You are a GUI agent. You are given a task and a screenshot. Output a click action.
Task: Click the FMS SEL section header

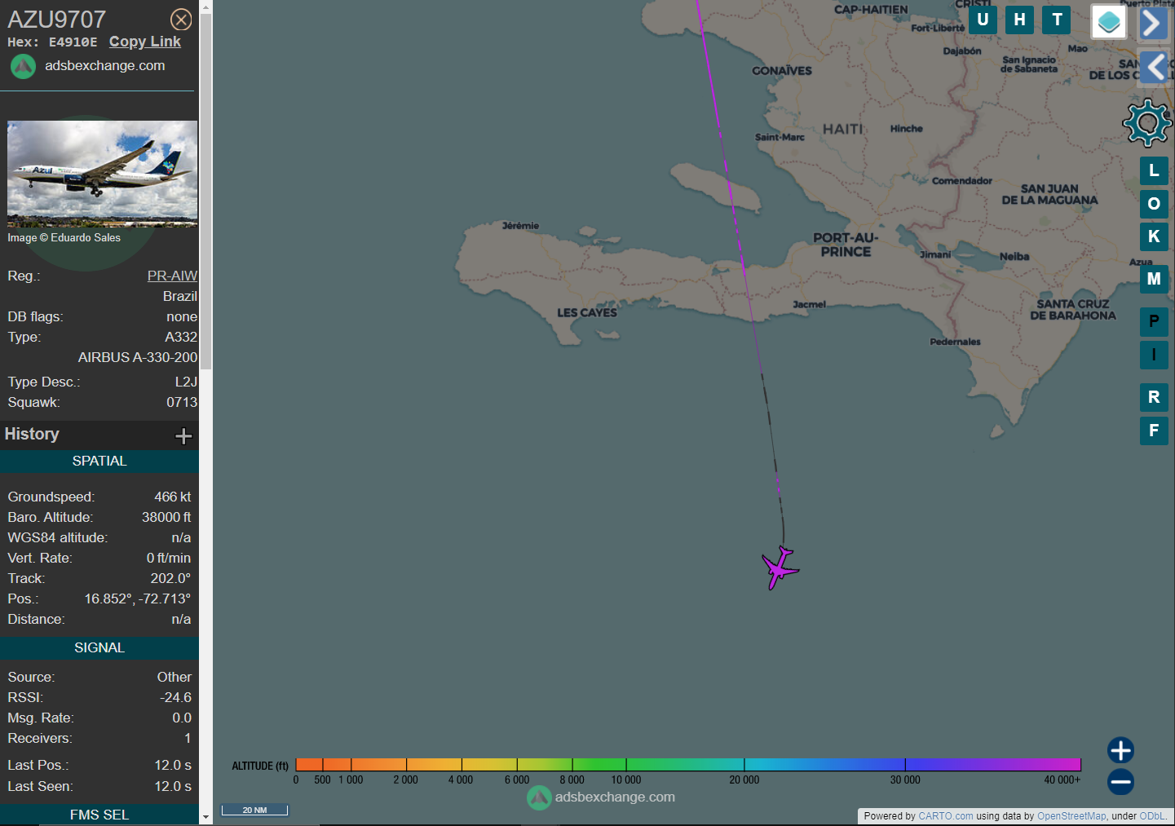(99, 815)
